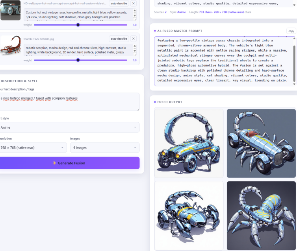Click the AI-Fused Master Prompt heading
The height and width of the screenshot is (251, 297).
pos(180,31)
